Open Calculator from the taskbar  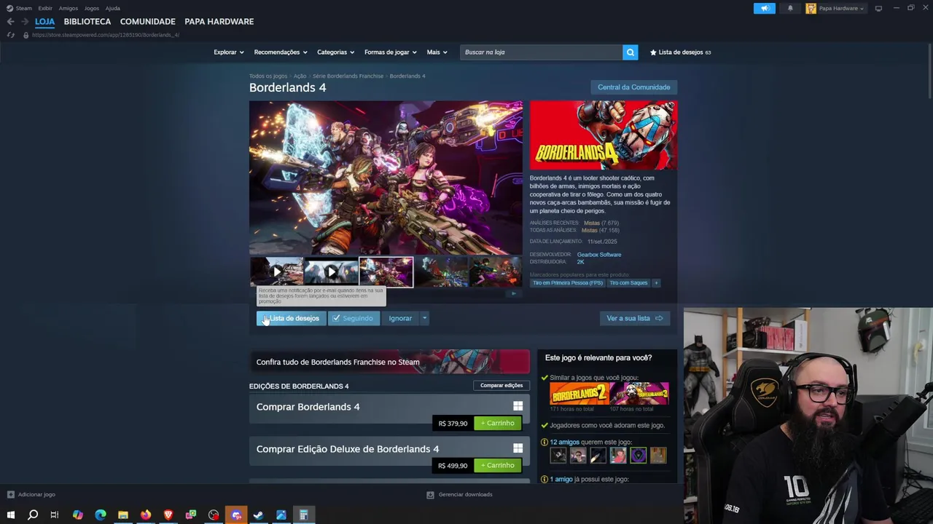click(x=303, y=515)
